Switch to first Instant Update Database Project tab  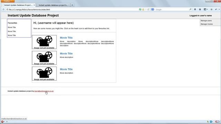click(18, 5)
